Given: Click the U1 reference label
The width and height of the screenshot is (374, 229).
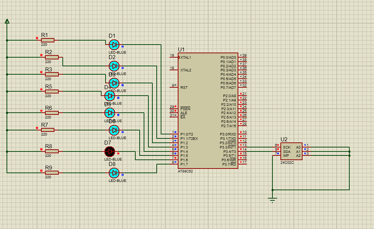Looking at the screenshot, I should pyautogui.click(x=181, y=50).
